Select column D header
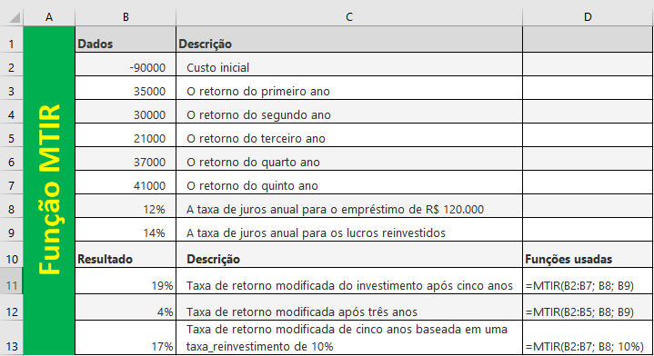The height and width of the screenshot is (356, 654). [x=588, y=17]
